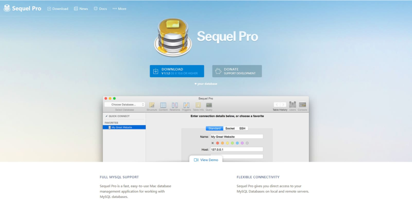Click the Sequel Pro logo in header
The image size is (412, 199).
(23, 8)
